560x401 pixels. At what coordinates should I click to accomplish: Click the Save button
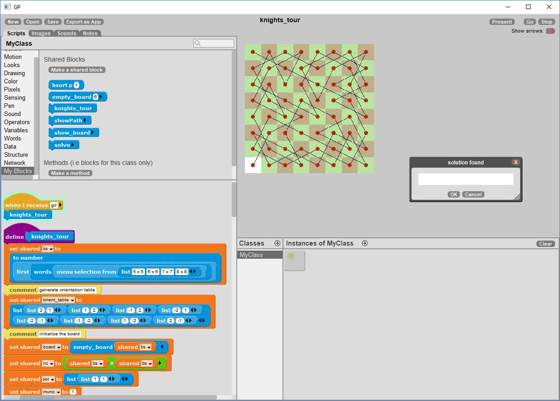pyautogui.click(x=53, y=22)
